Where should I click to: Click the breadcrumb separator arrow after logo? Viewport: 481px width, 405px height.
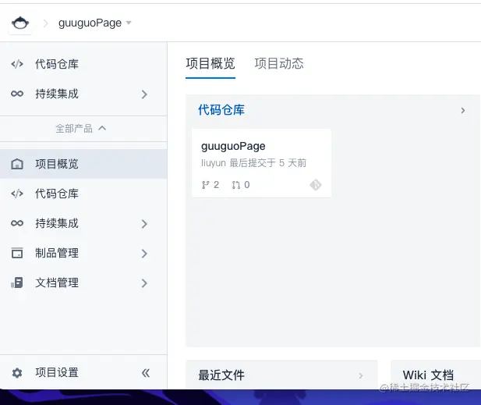pyautogui.click(x=46, y=23)
